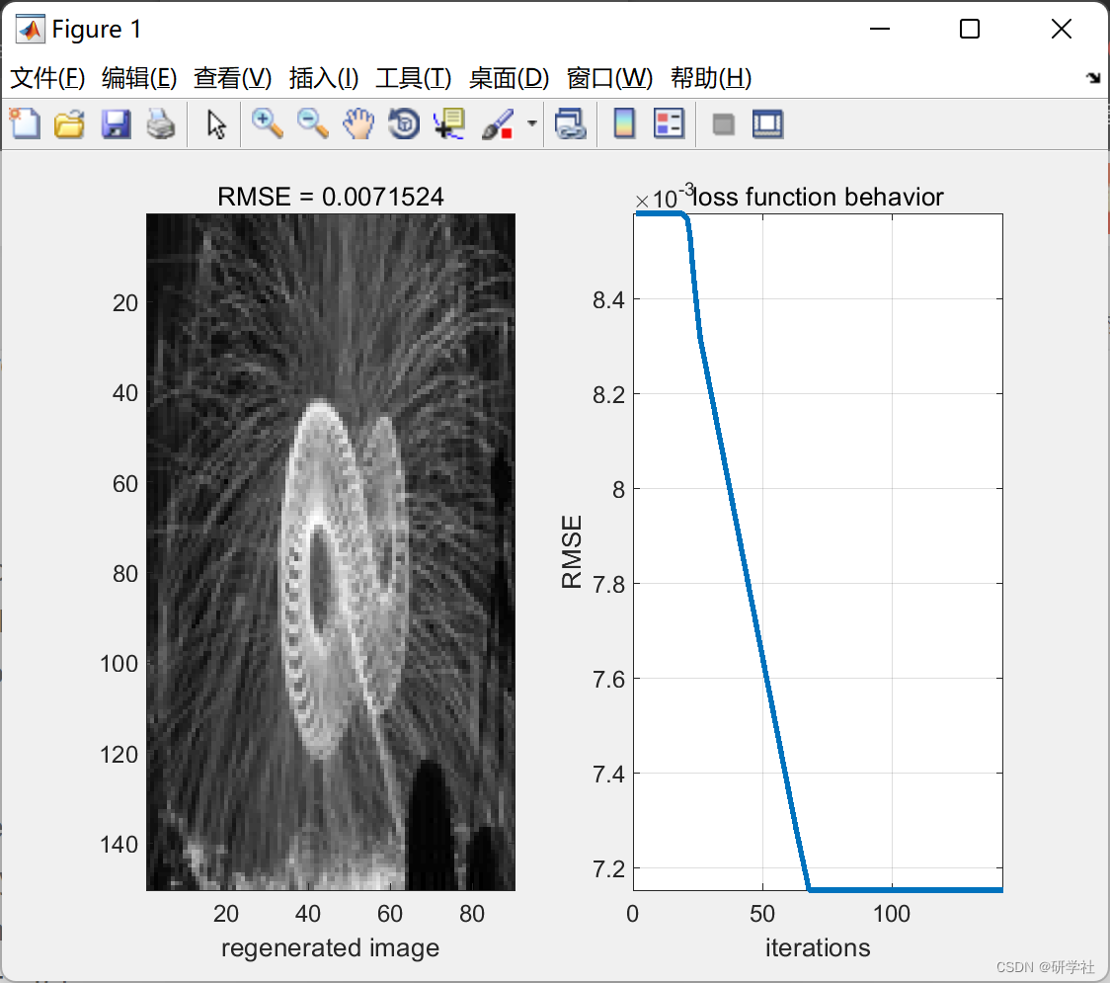The image size is (1110, 983).
Task: Save the figure with floppy disk icon
Action: pos(116,123)
